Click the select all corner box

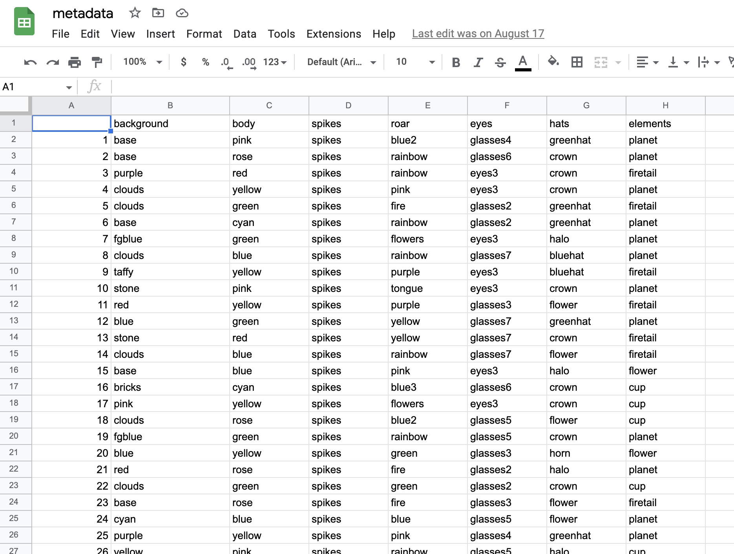click(x=16, y=105)
